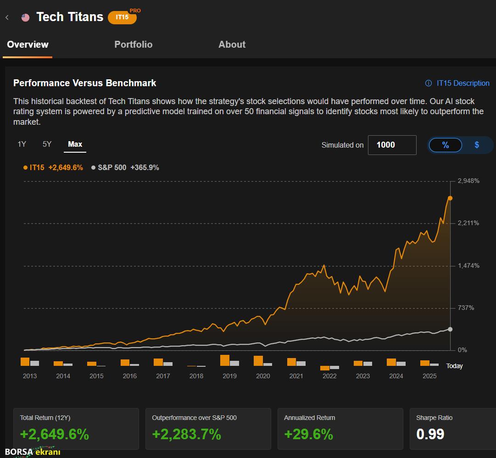Image resolution: width=496 pixels, height=458 pixels.
Task: Click the back arrow chevron
Action: (x=7, y=17)
